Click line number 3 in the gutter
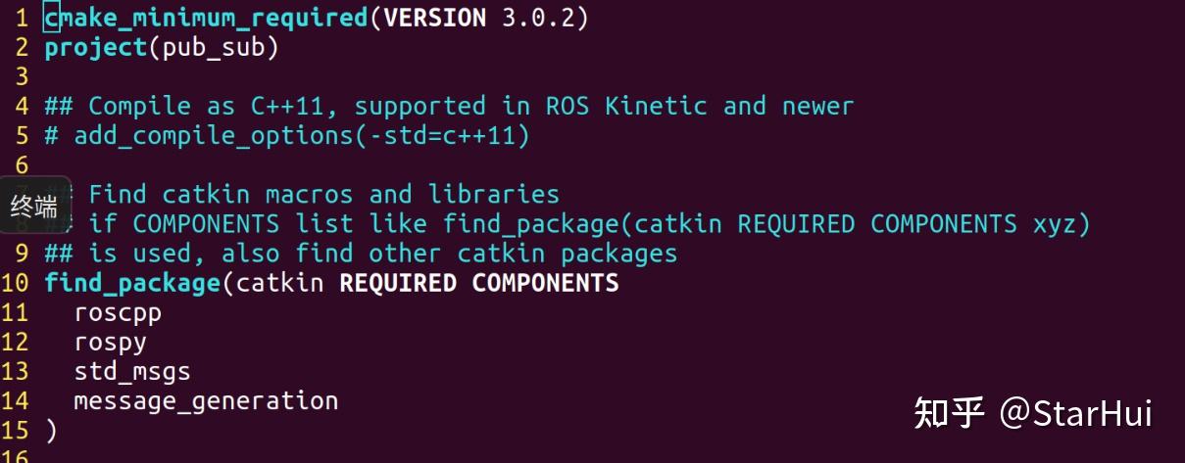 [x=22, y=76]
